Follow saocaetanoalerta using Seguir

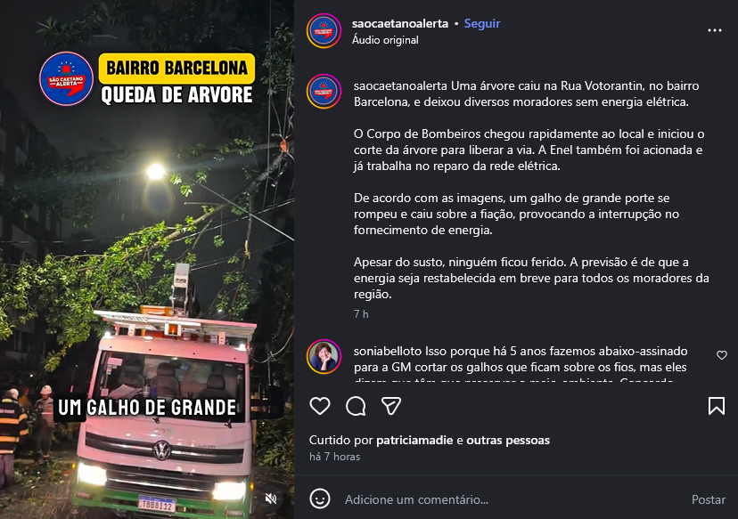click(482, 23)
